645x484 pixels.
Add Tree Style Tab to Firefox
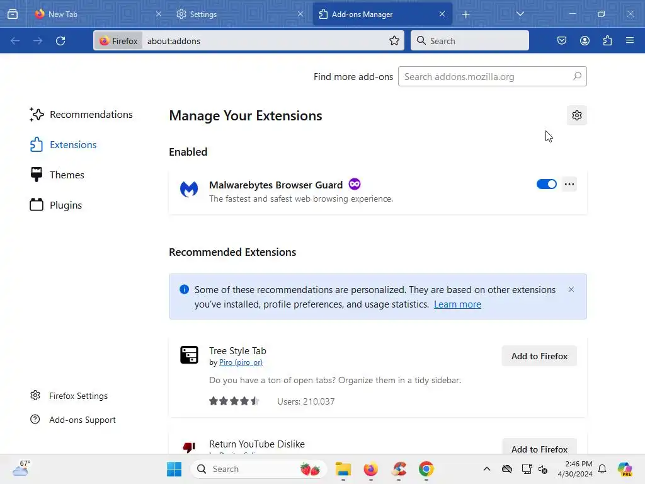point(539,356)
